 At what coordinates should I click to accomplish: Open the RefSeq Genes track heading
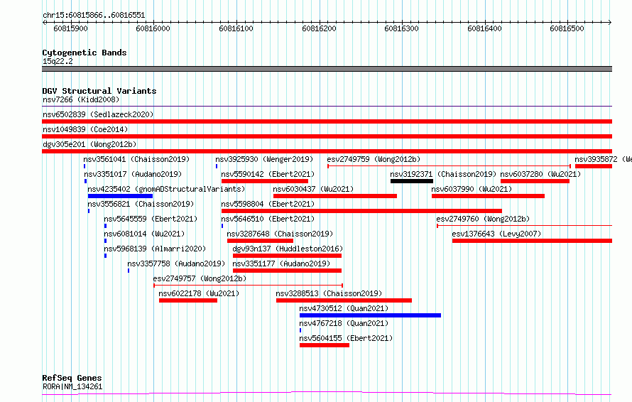point(72,378)
